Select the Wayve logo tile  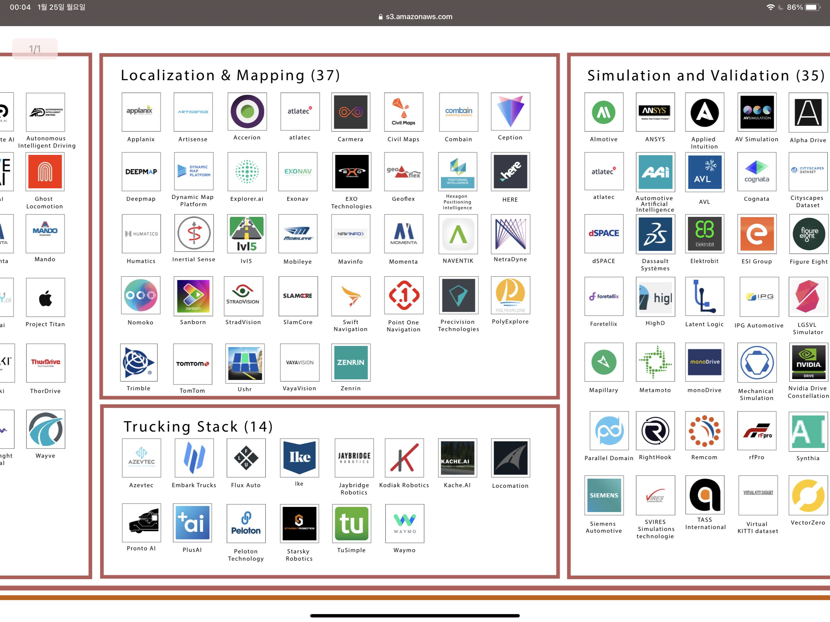tap(45, 429)
